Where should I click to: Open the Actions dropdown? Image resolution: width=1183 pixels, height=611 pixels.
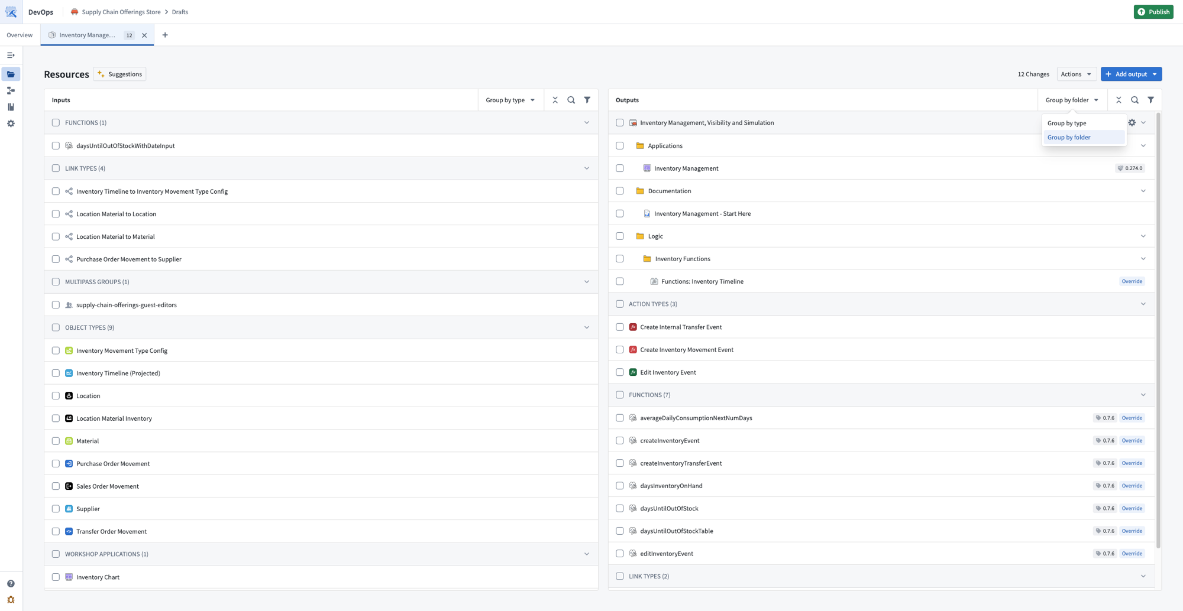click(1076, 74)
